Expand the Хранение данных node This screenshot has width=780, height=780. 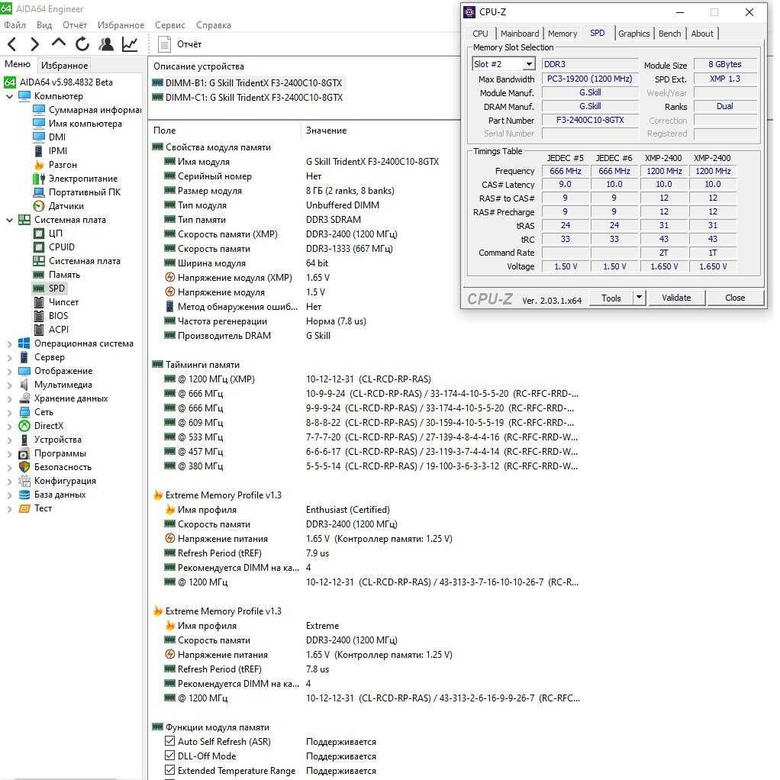pyautogui.click(x=9, y=398)
